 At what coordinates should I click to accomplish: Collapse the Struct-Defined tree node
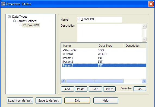coord(15,21)
